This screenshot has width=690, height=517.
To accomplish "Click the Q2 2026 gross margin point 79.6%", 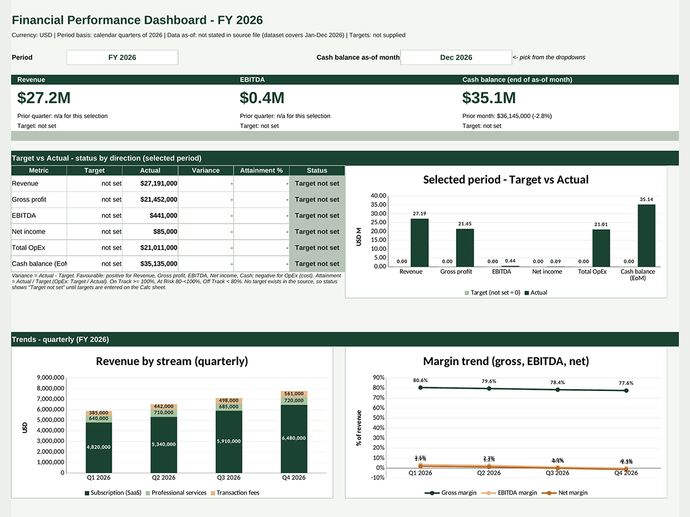I will [489, 389].
